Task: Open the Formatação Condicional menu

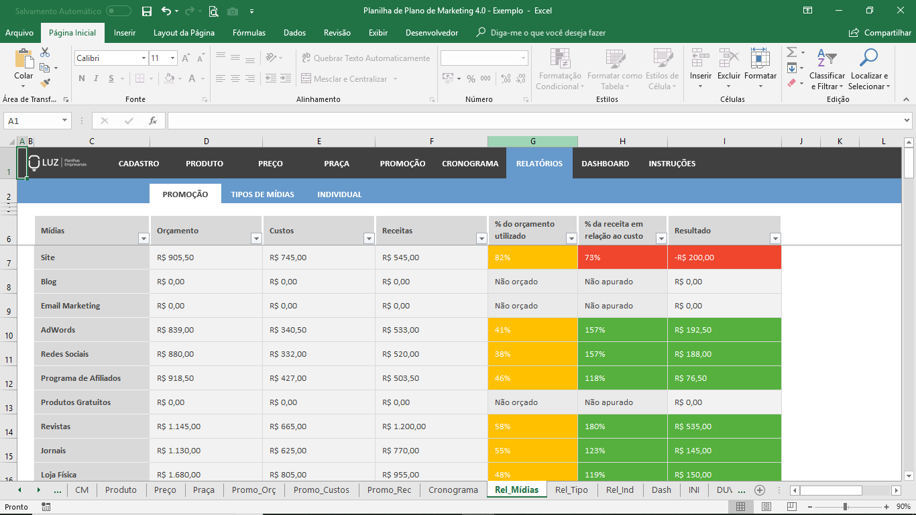Action: pyautogui.click(x=560, y=70)
